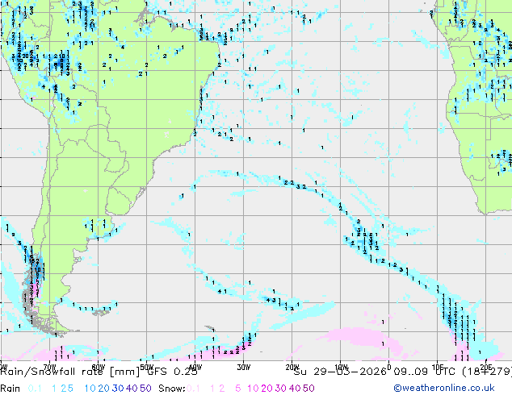
Task: Click the 70W longitude label
Action: coord(49,367)
